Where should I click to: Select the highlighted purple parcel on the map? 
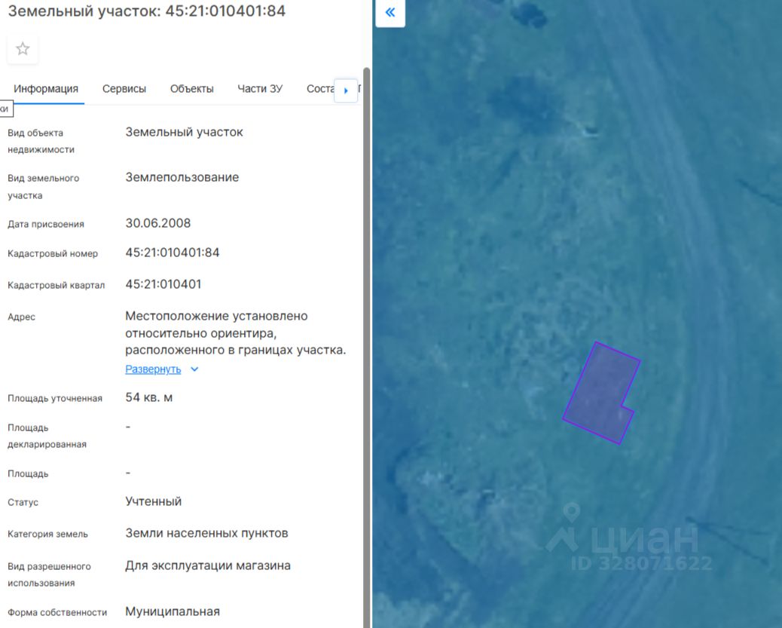pyautogui.click(x=599, y=392)
